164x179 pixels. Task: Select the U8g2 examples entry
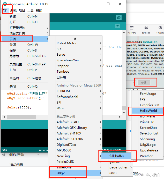coord(75,173)
